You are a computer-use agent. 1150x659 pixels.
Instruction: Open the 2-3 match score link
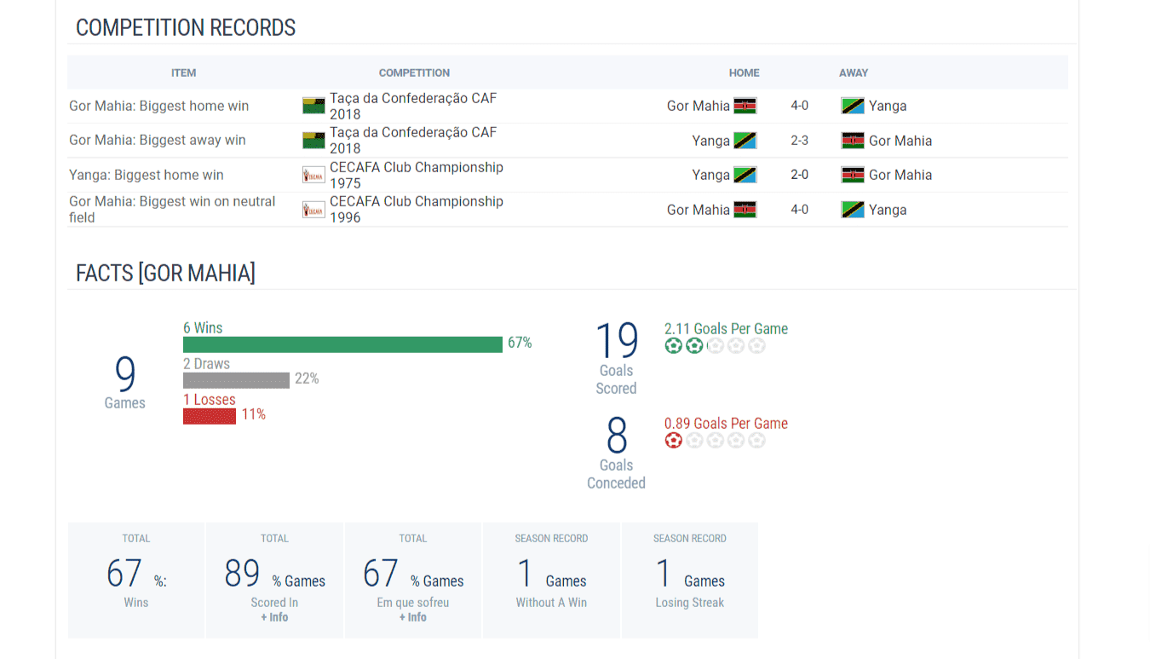(x=799, y=141)
